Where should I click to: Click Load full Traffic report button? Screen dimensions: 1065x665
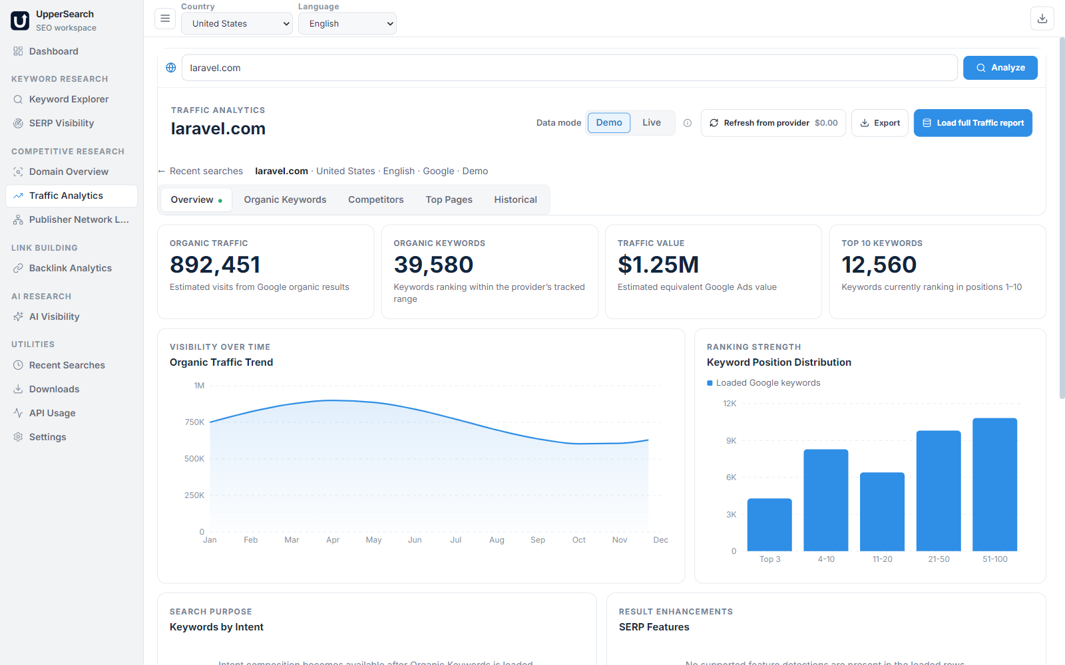pyautogui.click(x=973, y=123)
